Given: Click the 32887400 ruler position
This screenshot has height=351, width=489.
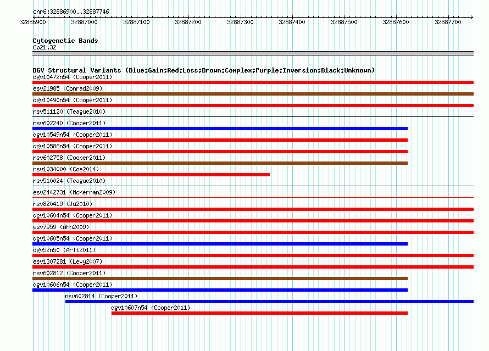Looking at the screenshot, I should tap(292, 22).
